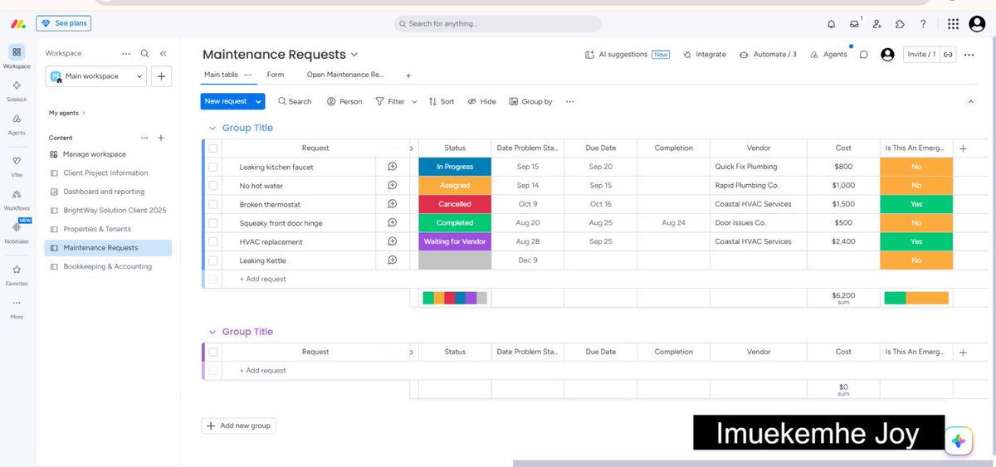Viewport: 996px width, 467px height.
Task: Open conversation for Leaking kitchen faucet
Action: pos(392,167)
